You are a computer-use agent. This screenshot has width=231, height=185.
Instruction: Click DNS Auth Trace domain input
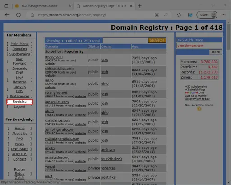coord(199,46)
